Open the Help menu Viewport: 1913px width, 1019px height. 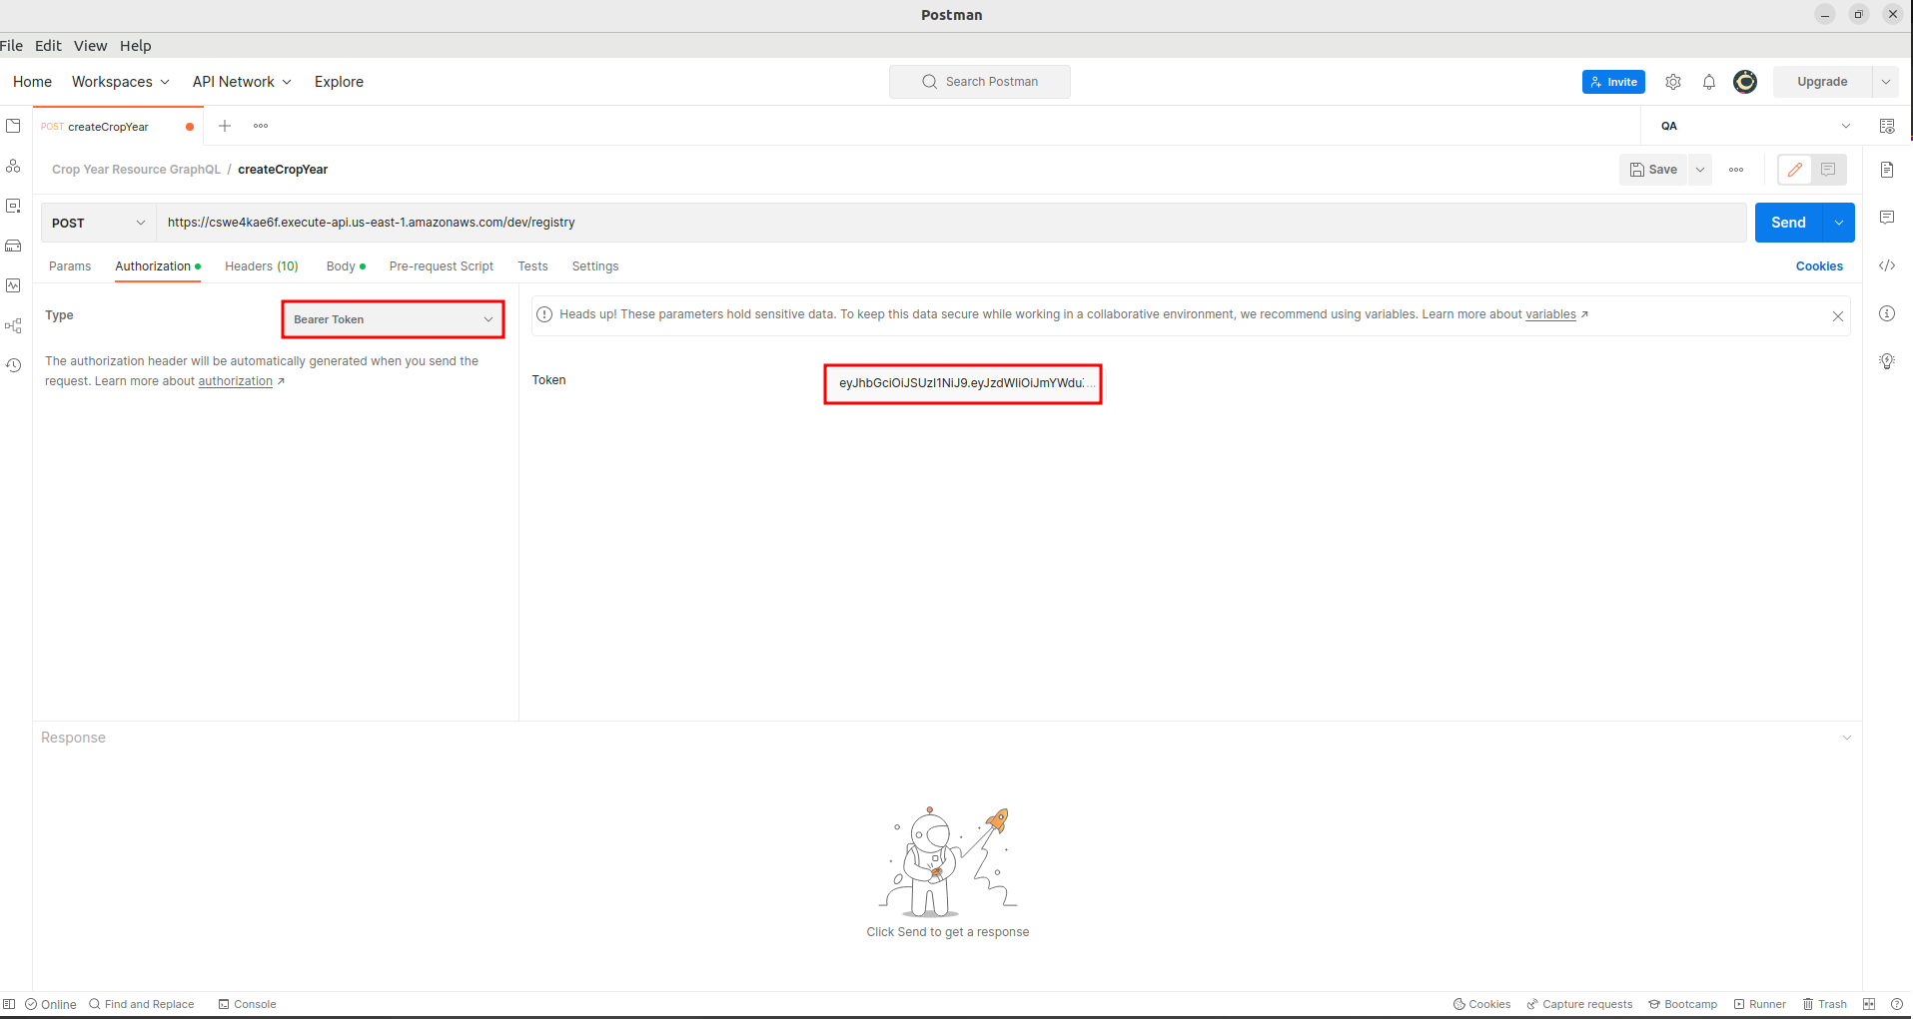coord(136,46)
